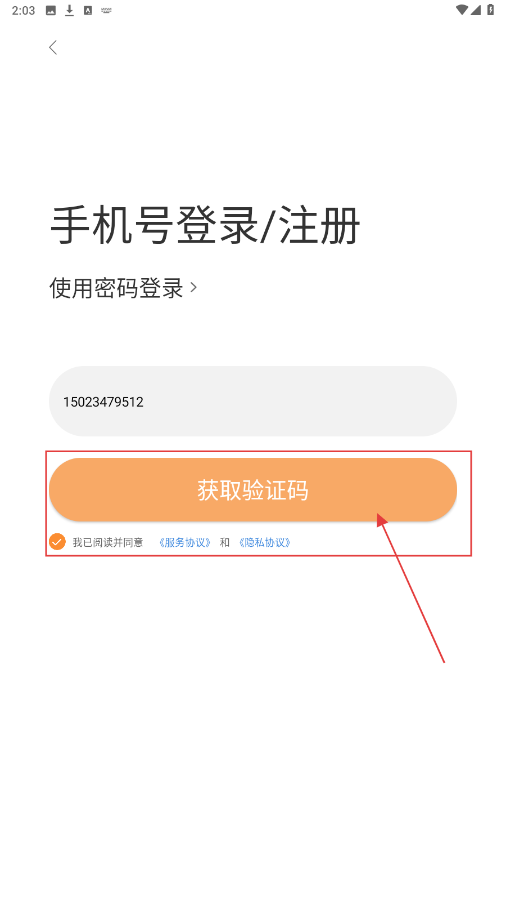Viewport: 506px width, 901px height.
Task: Tap the picture notification icon in status bar
Action: pos(51,10)
